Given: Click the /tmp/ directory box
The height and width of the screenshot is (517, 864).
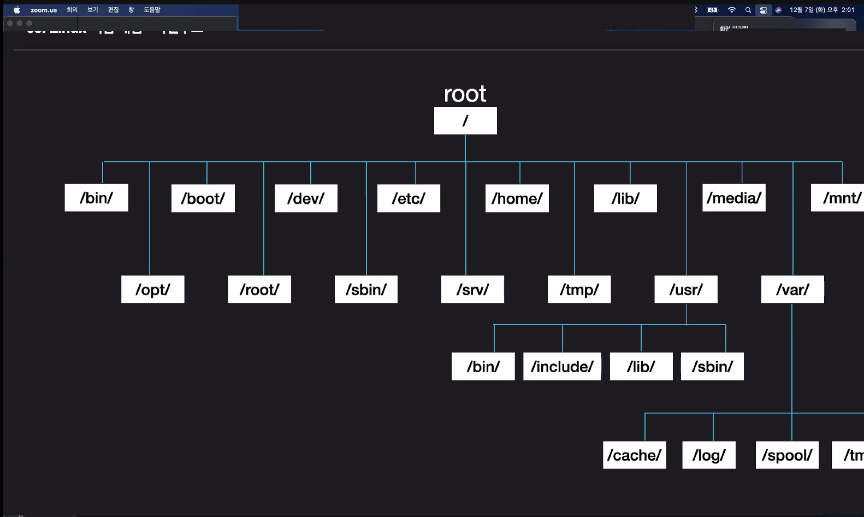Looking at the screenshot, I should click(579, 290).
